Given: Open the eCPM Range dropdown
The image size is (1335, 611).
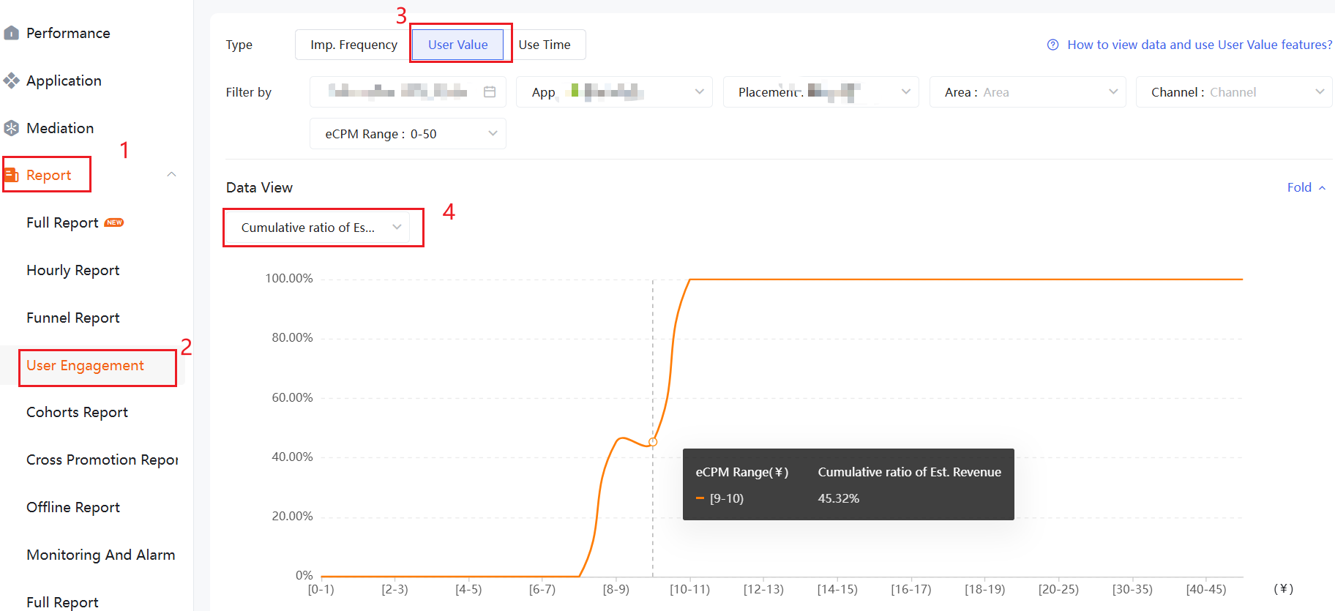Looking at the screenshot, I should (408, 134).
